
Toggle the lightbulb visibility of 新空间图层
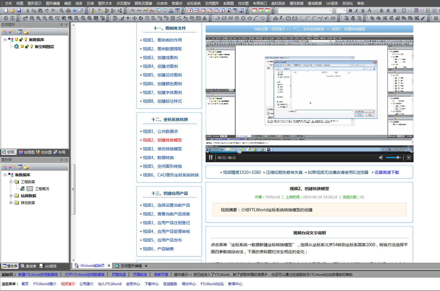(32, 47)
